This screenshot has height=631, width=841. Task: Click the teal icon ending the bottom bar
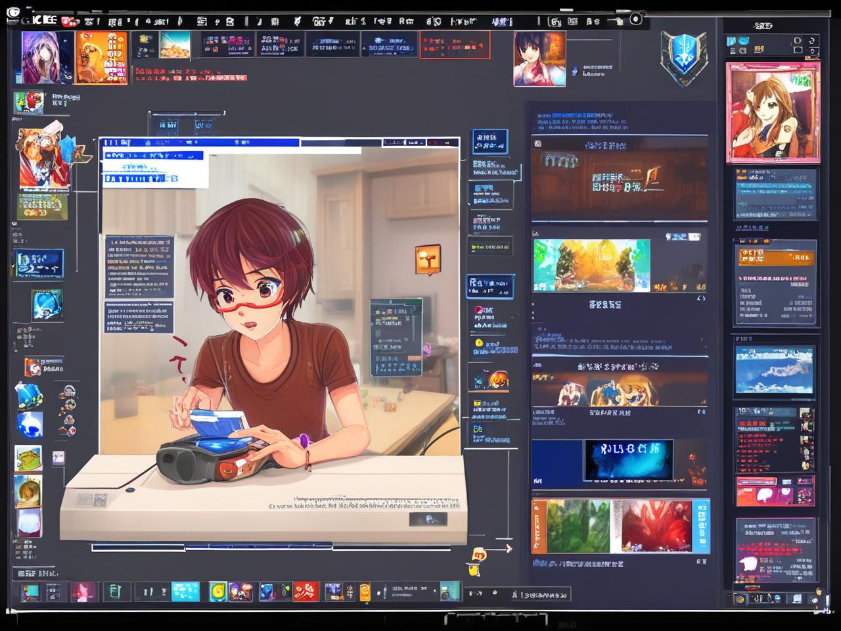click(x=450, y=591)
